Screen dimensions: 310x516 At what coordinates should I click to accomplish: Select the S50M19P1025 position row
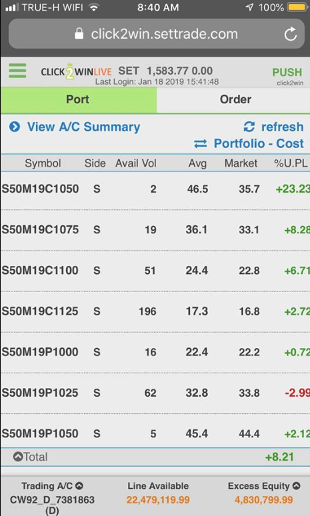[x=155, y=393]
